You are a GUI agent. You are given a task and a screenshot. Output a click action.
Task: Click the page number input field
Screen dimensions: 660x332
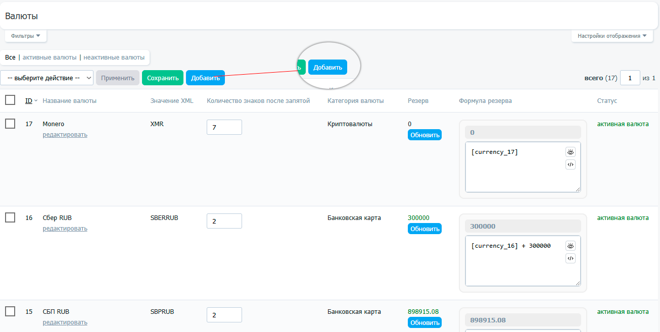[x=630, y=78]
